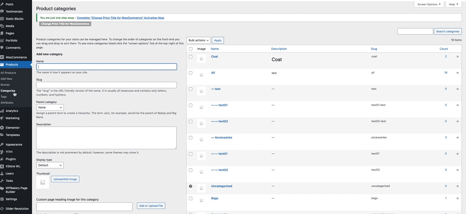Expand the Parent category dropdown

coord(50,107)
